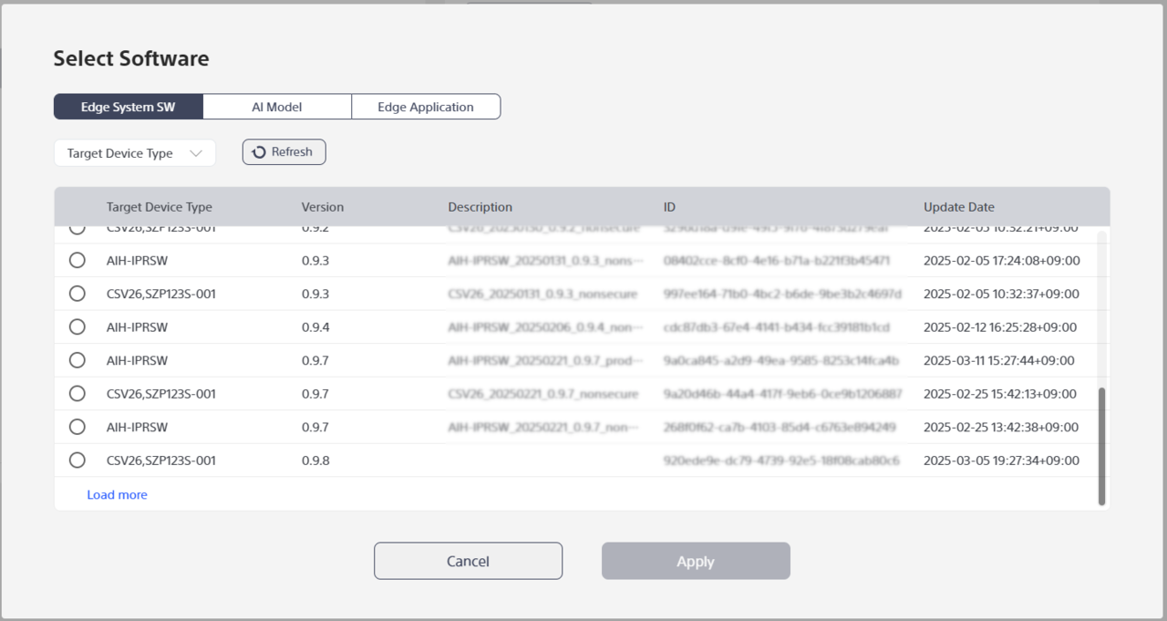Viewport: 1167px width, 621px height.
Task: Click the software list vertical scrollbar thumb
Action: (x=1101, y=446)
